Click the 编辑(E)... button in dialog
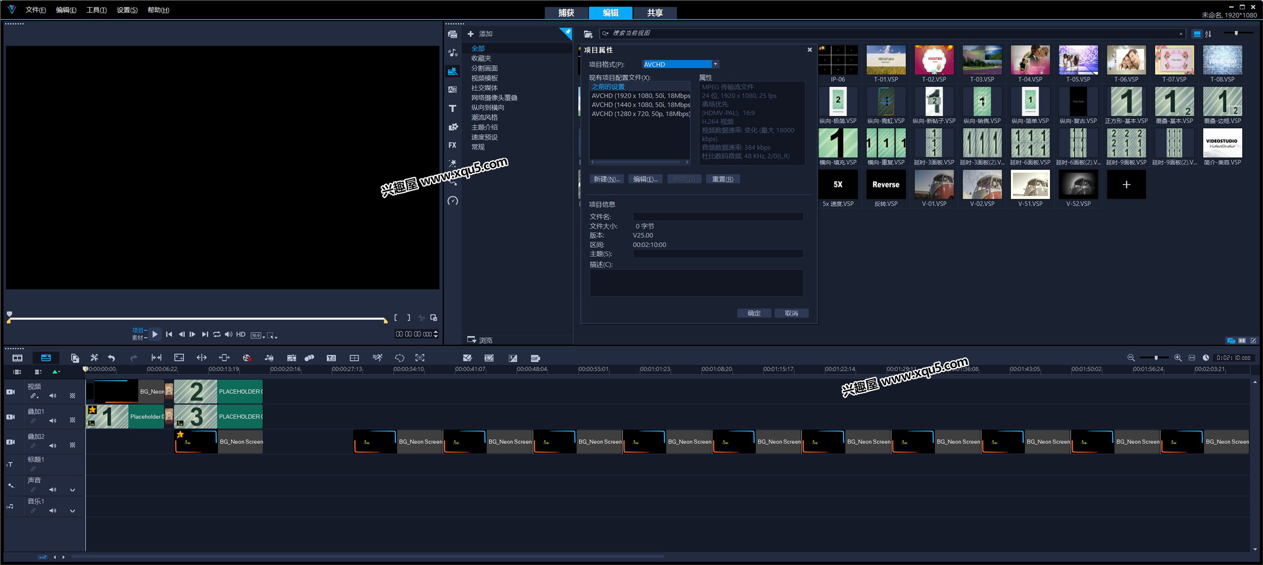 point(645,179)
